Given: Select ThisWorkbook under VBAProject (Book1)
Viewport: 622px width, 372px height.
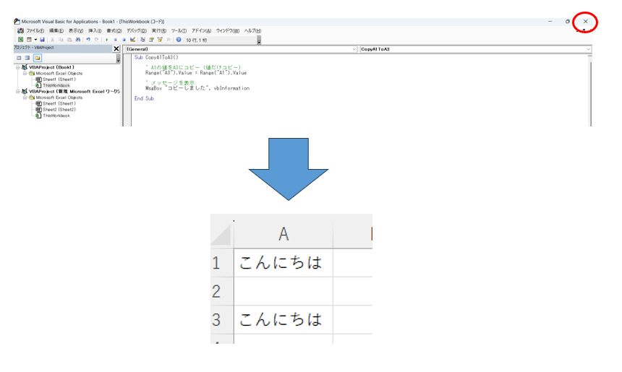Looking at the screenshot, I should pyautogui.click(x=56, y=85).
